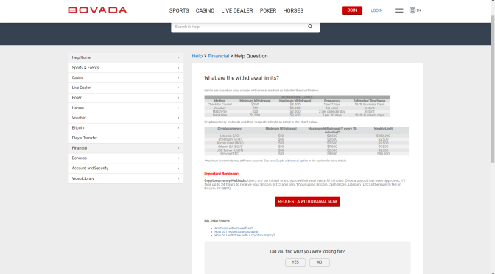This screenshot has height=274, width=495.
Task: Go to Live Dealer
Action: coord(237,10)
